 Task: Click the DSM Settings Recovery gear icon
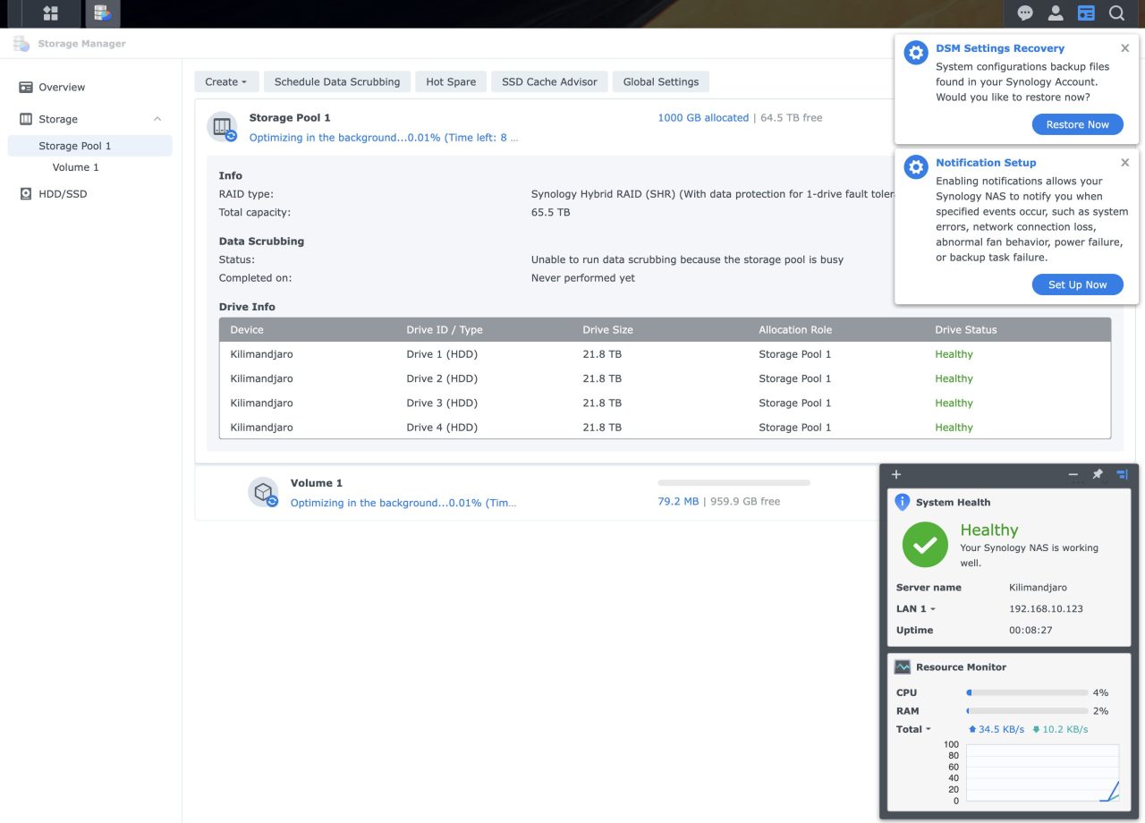(916, 53)
